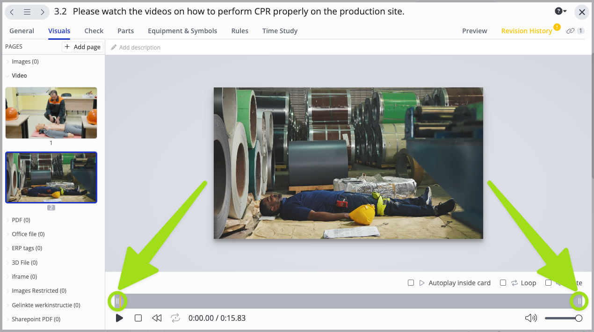This screenshot has width=594, height=332.
Task: Tick the checkbox right of Loop
Action: 549,283
